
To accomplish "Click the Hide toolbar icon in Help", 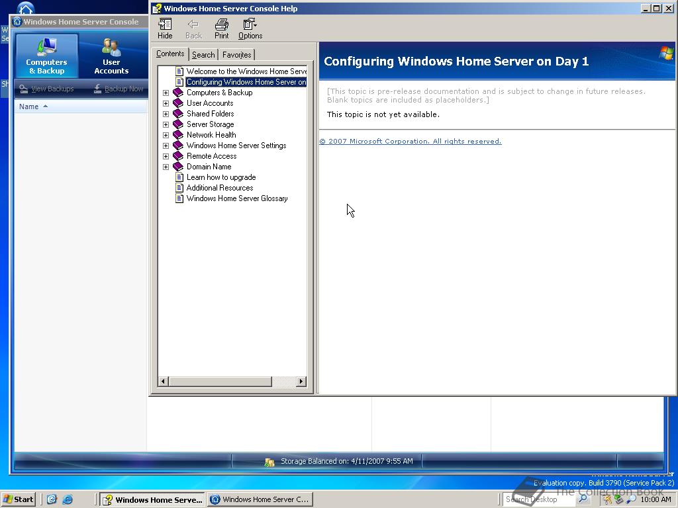I will coord(165,29).
